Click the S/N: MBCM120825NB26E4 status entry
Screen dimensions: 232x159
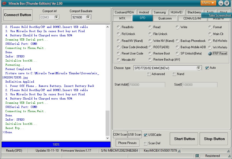(x=119, y=150)
